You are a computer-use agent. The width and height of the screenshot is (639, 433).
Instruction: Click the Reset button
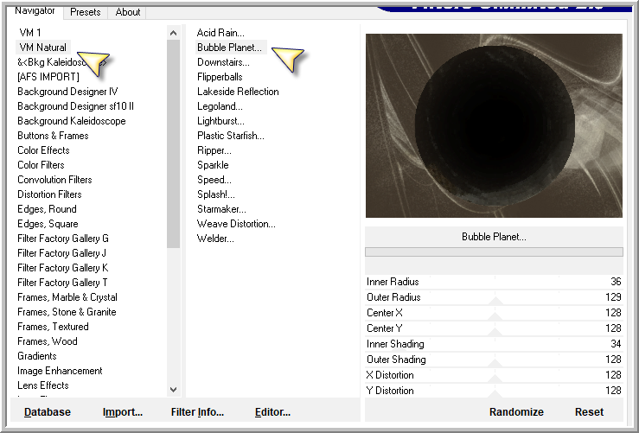pyautogui.click(x=590, y=411)
